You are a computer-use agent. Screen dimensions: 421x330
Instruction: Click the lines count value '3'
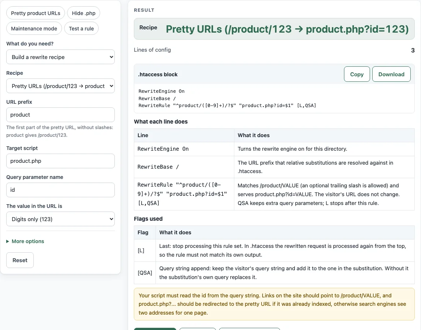point(413,50)
